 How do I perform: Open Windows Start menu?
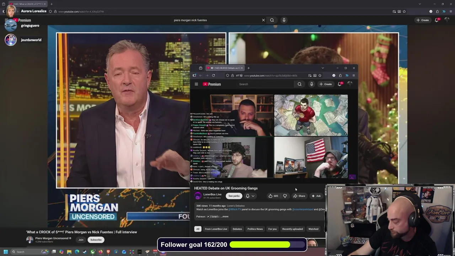click(5, 252)
